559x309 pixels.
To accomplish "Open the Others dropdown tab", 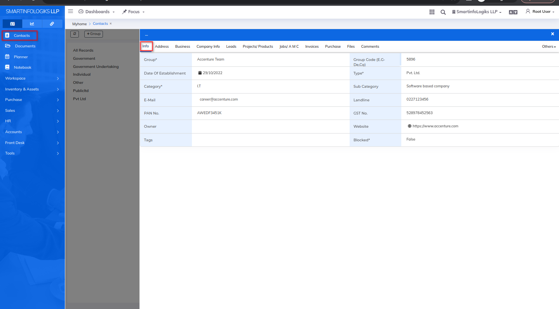I will pyautogui.click(x=549, y=47).
